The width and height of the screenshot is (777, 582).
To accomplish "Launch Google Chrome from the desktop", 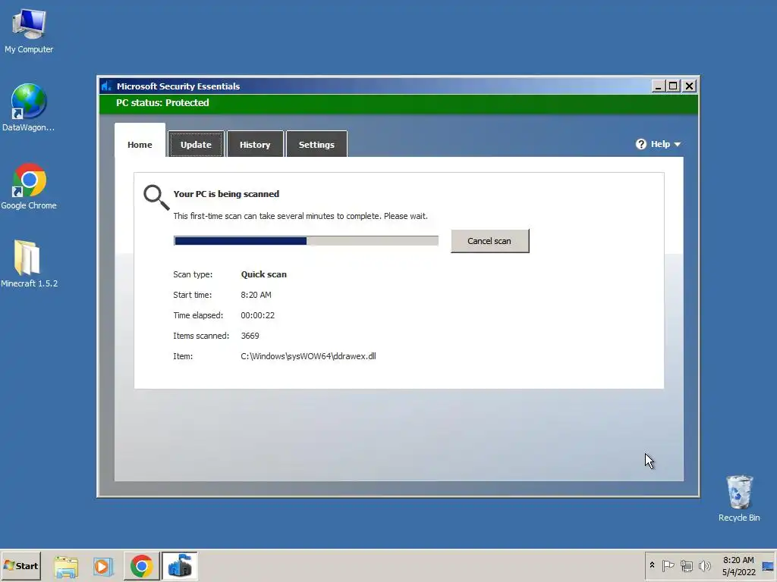I will 29,186.
